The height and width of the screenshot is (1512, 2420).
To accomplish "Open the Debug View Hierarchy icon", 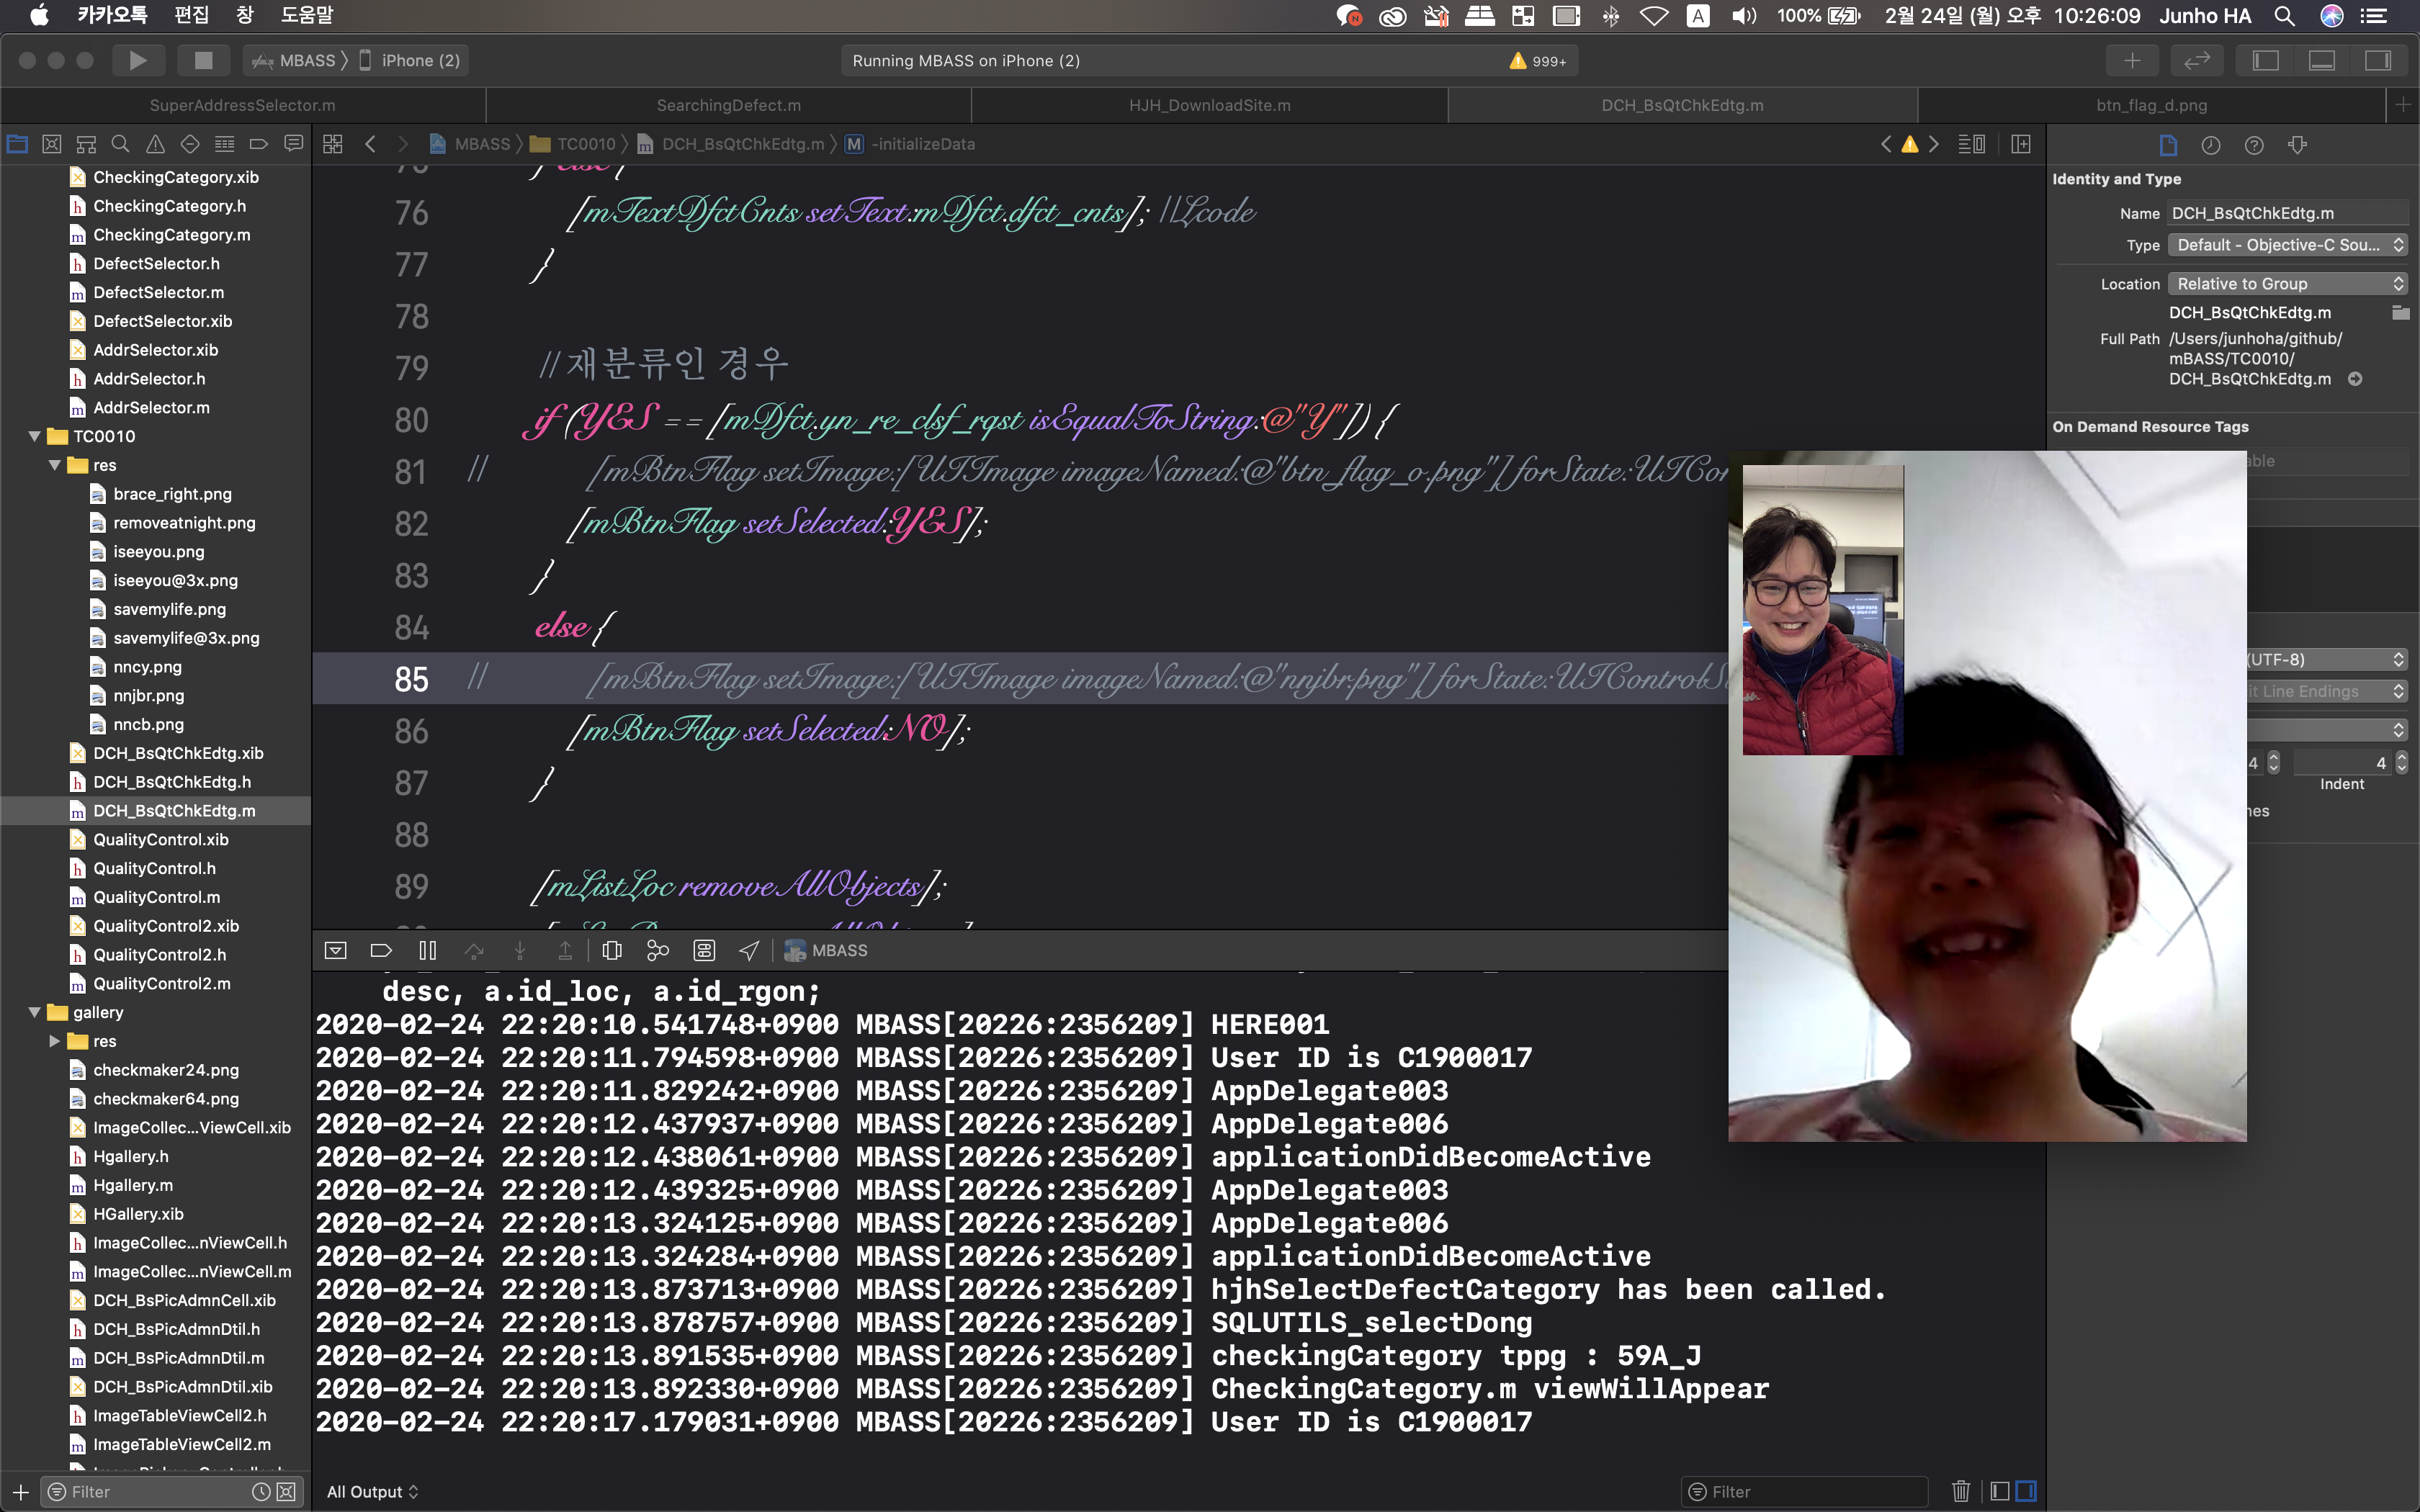I will pos(612,950).
